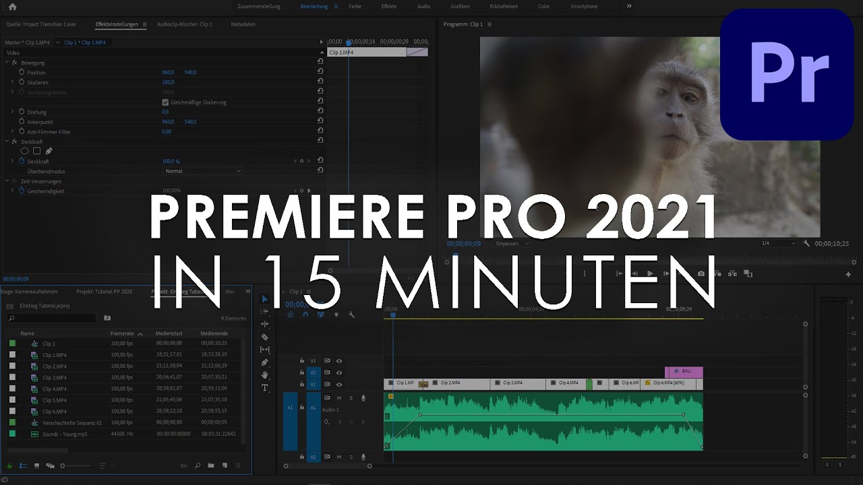Reset the Ankerpunkt parameter
The width and height of the screenshot is (863, 485).
click(x=320, y=122)
